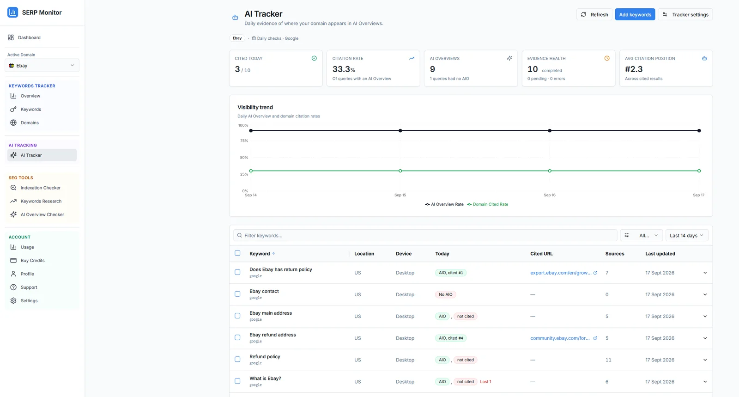
Task: Toggle the select-all checkbox in table header
Action: (x=237, y=253)
